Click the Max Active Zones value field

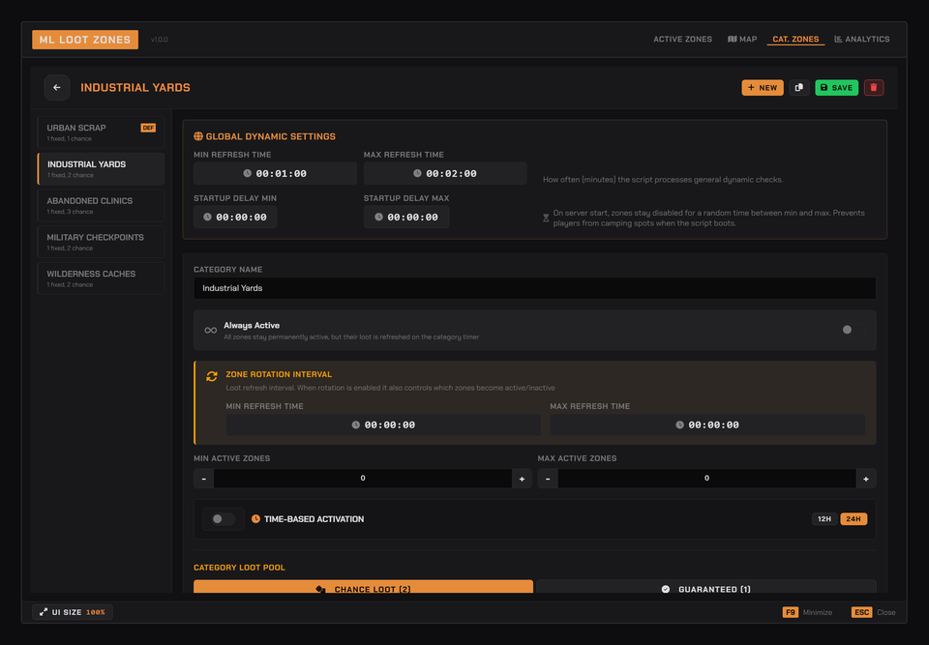(x=706, y=479)
